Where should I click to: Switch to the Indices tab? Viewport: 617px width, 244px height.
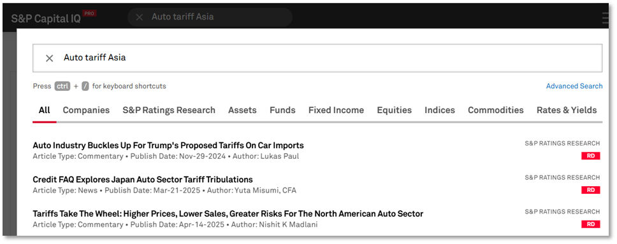pos(440,110)
